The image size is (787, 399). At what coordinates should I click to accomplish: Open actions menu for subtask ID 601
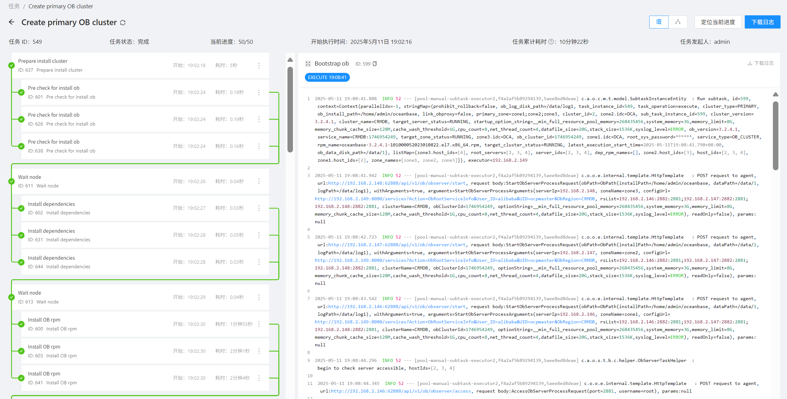coord(259,92)
